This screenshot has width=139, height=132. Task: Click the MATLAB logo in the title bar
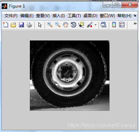pos(4,6)
